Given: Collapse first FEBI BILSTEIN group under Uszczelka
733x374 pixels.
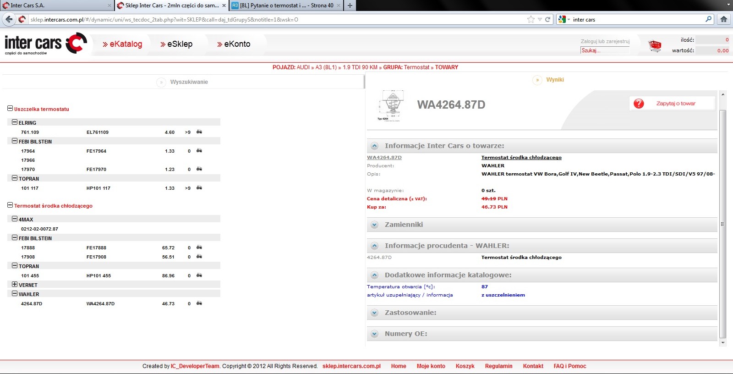Looking at the screenshot, I should pyautogui.click(x=15, y=141).
